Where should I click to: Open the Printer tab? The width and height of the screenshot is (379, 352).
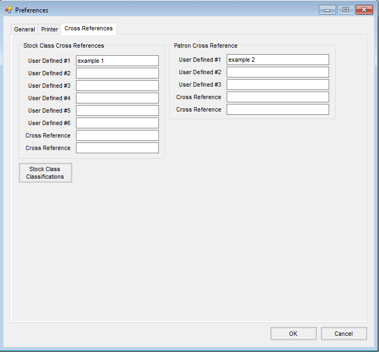pyautogui.click(x=49, y=29)
